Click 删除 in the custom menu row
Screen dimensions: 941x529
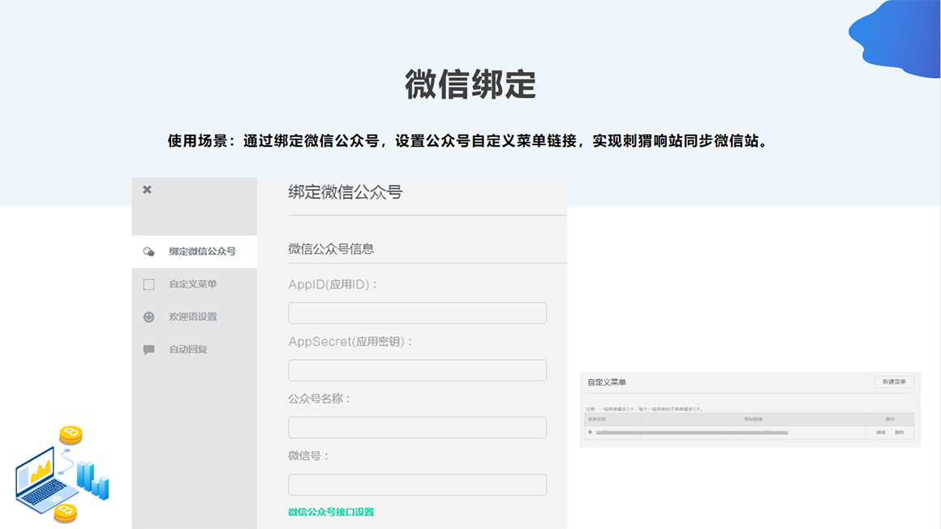click(899, 432)
